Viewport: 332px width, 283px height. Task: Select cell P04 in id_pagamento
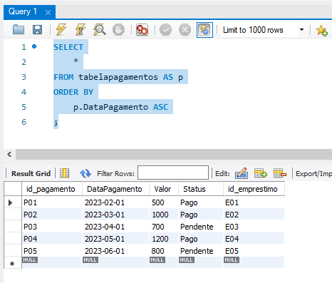(52, 239)
